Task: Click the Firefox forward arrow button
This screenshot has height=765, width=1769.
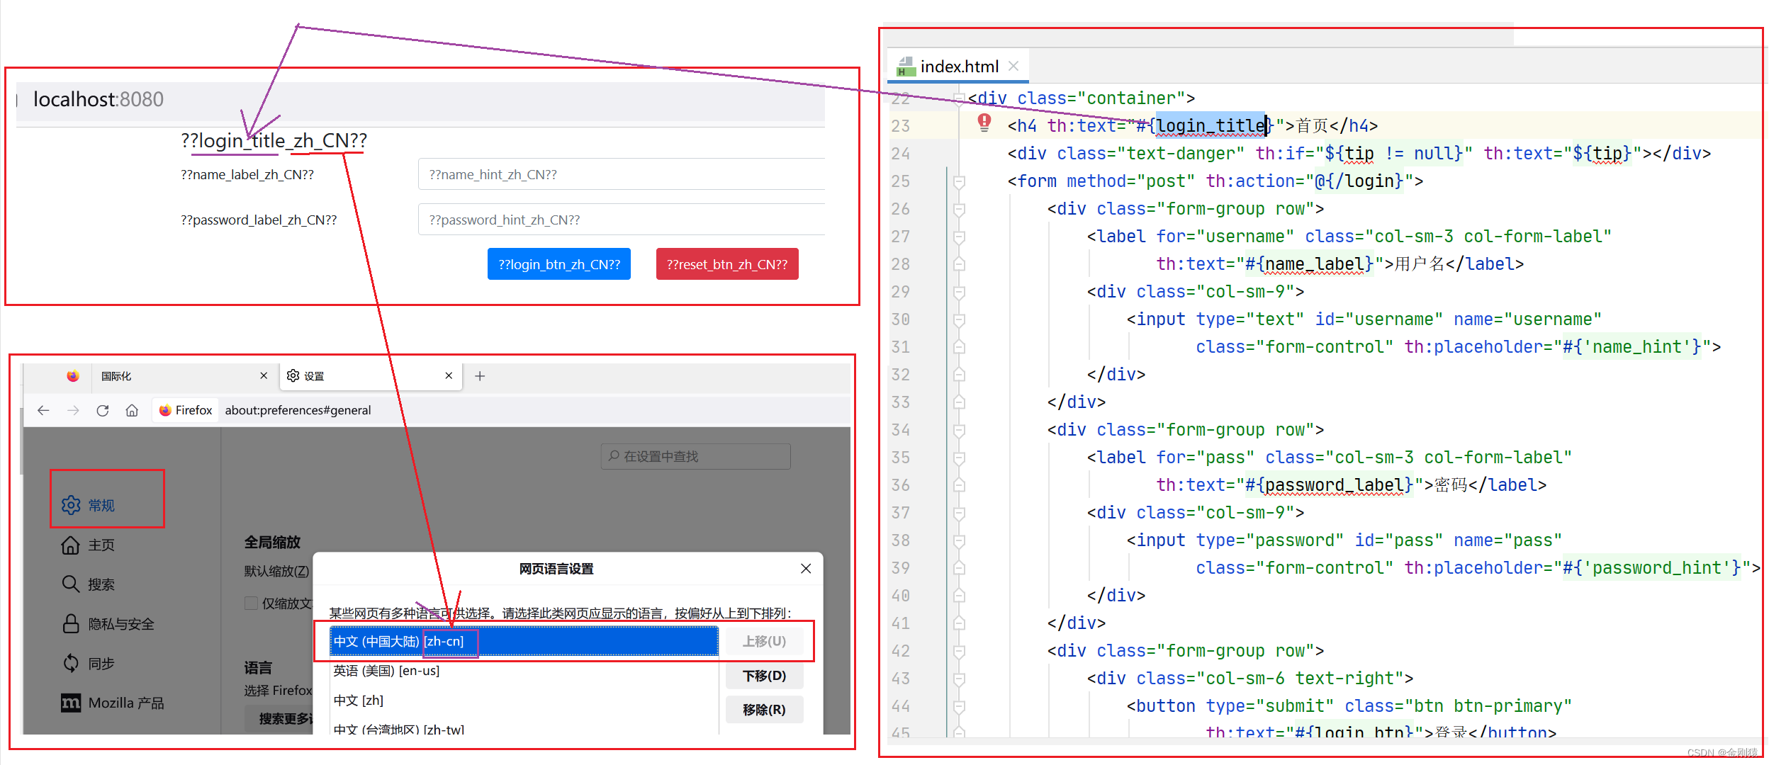Action: [x=73, y=410]
